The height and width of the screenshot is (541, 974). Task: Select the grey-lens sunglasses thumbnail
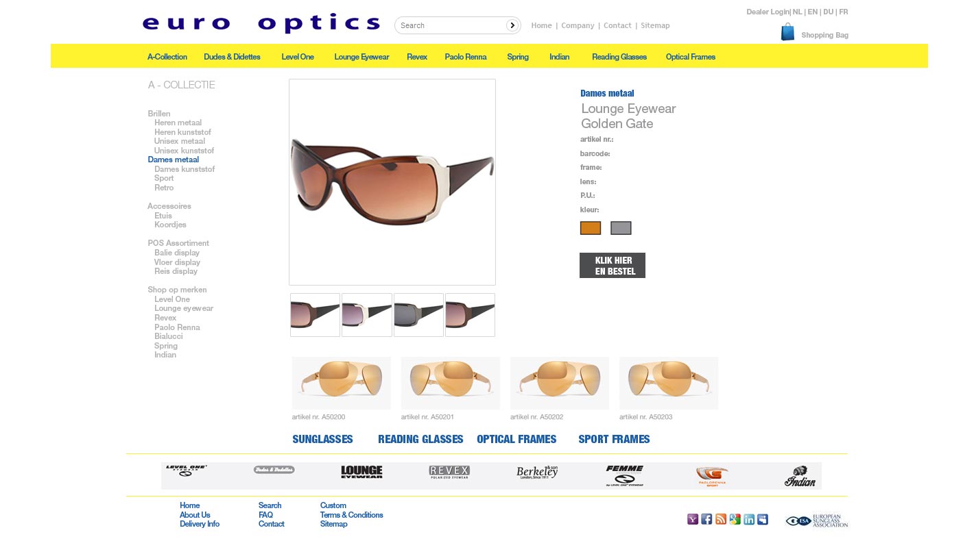tap(418, 315)
